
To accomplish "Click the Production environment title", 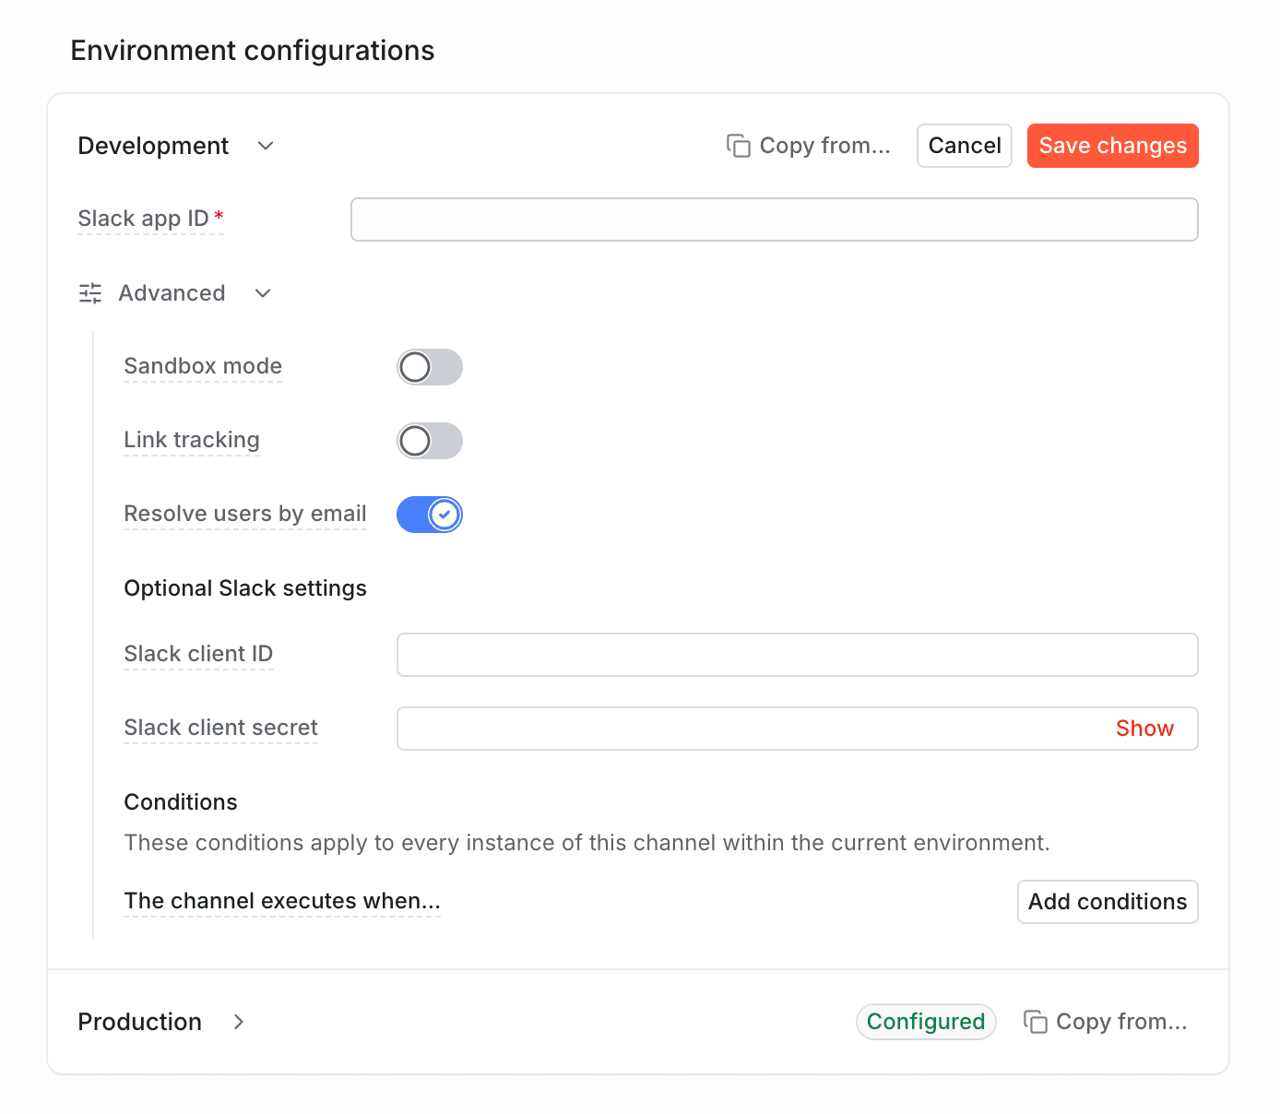I will pos(140,1022).
